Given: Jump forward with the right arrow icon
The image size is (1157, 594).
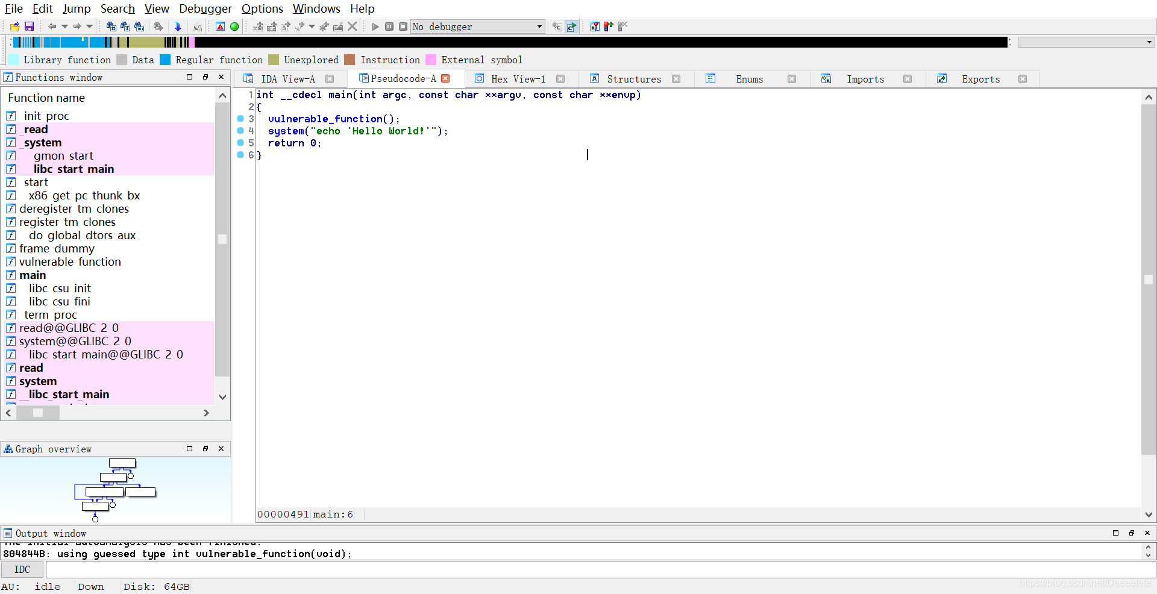Looking at the screenshot, I should coord(77,27).
